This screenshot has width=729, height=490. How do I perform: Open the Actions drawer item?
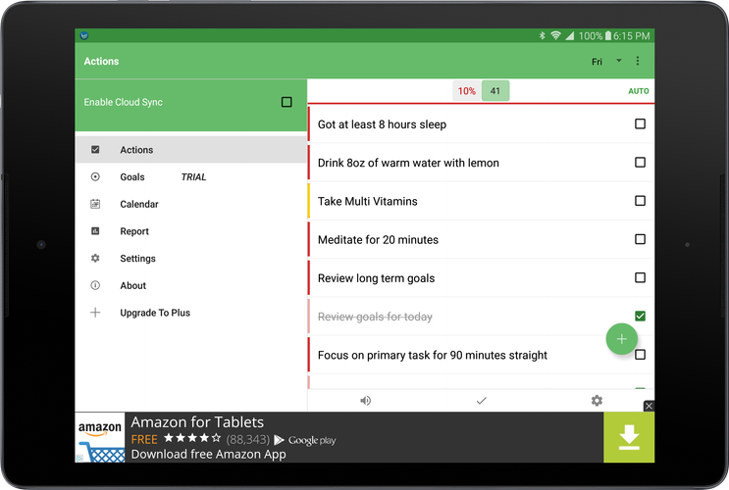tap(190, 150)
